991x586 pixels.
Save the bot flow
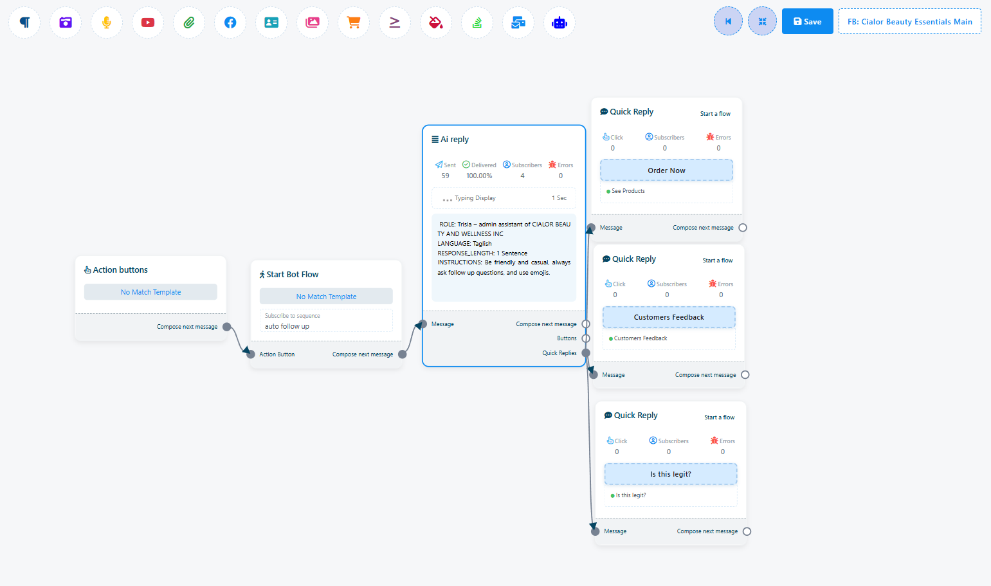(x=808, y=21)
